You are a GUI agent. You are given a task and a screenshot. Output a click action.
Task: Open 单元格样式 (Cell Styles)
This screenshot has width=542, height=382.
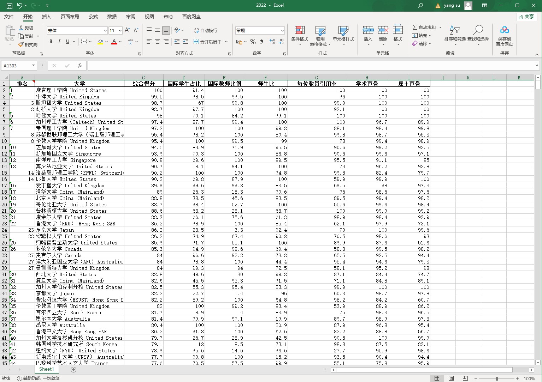pyautogui.click(x=343, y=36)
